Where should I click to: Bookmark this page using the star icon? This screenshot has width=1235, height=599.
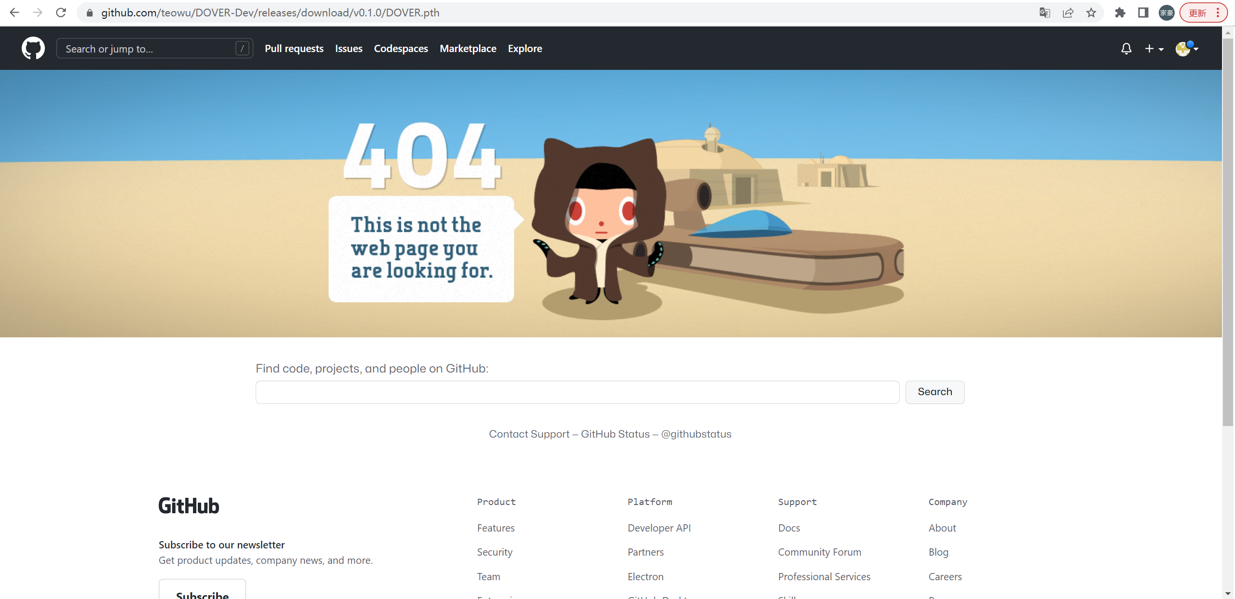[1091, 13]
